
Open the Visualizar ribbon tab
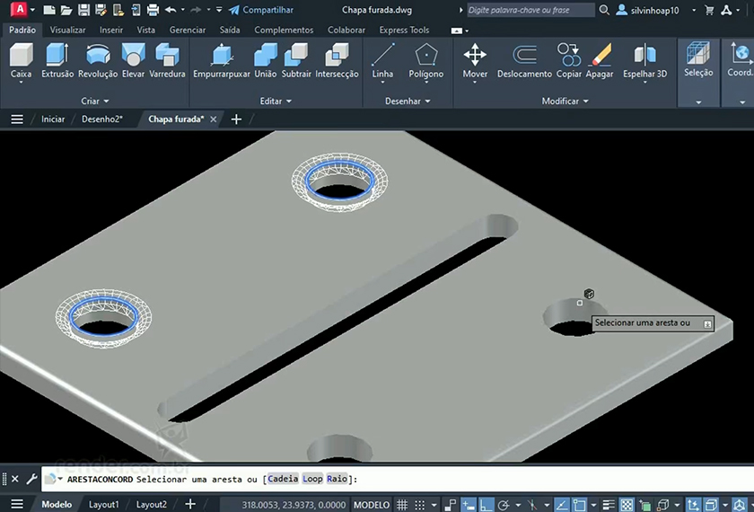coord(67,30)
